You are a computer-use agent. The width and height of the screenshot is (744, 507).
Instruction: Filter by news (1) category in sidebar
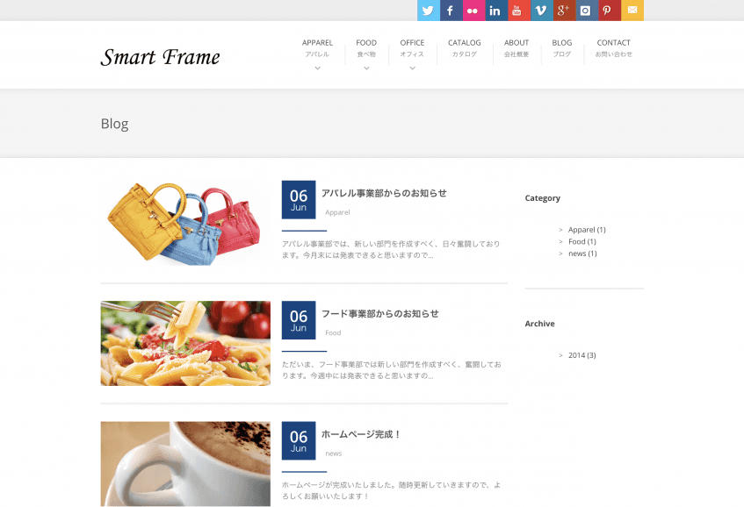click(582, 253)
